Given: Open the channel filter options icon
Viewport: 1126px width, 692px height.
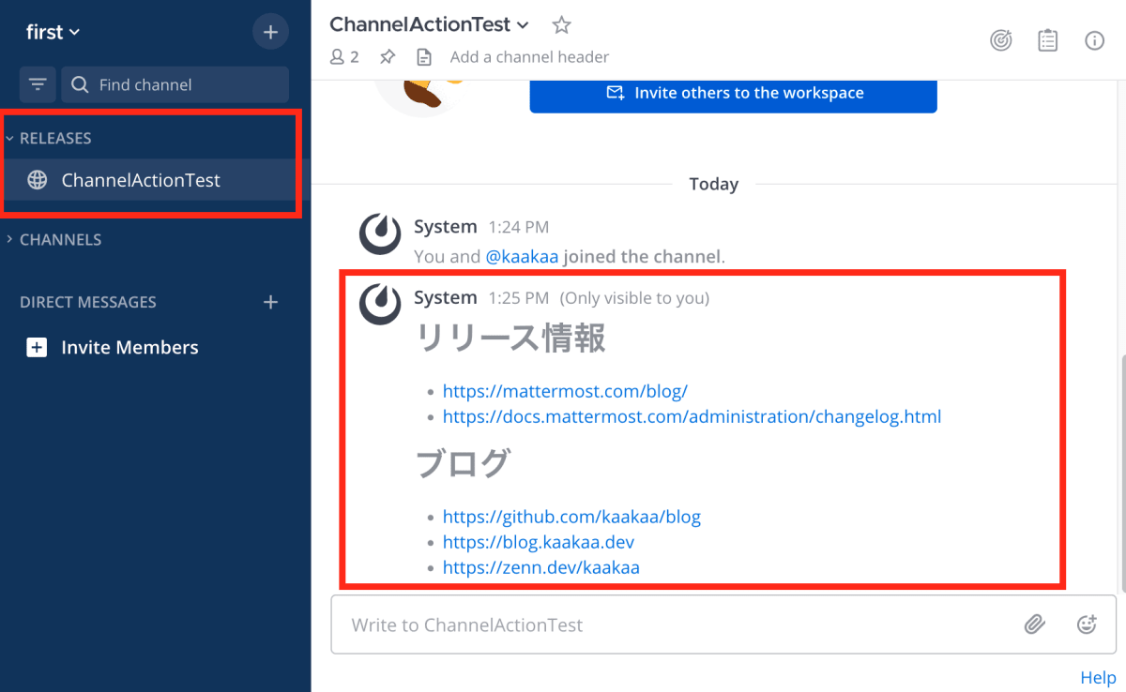Looking at the screenshot, I should pyautogui.click(x=38, y=84).
